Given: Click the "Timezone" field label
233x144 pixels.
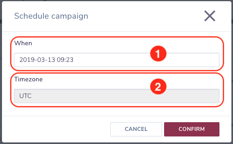Looking at the screenshot, I should pos(28,79).
